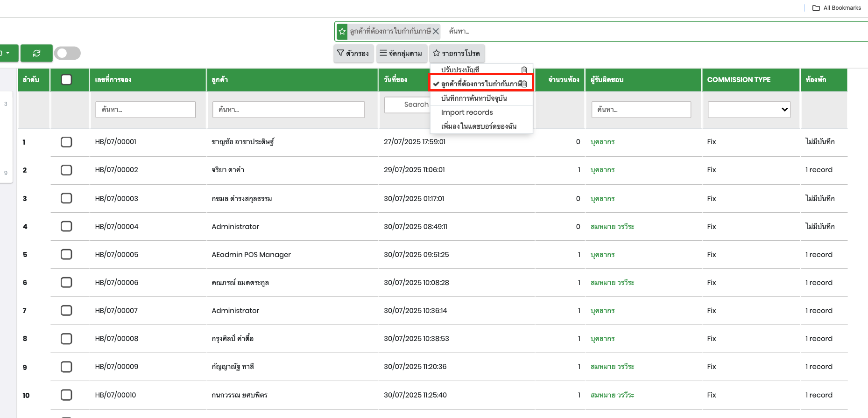Choose Import records from favorites menu
Image resolution: width=868 pixels, height=418 pixels.
point(467,112)
